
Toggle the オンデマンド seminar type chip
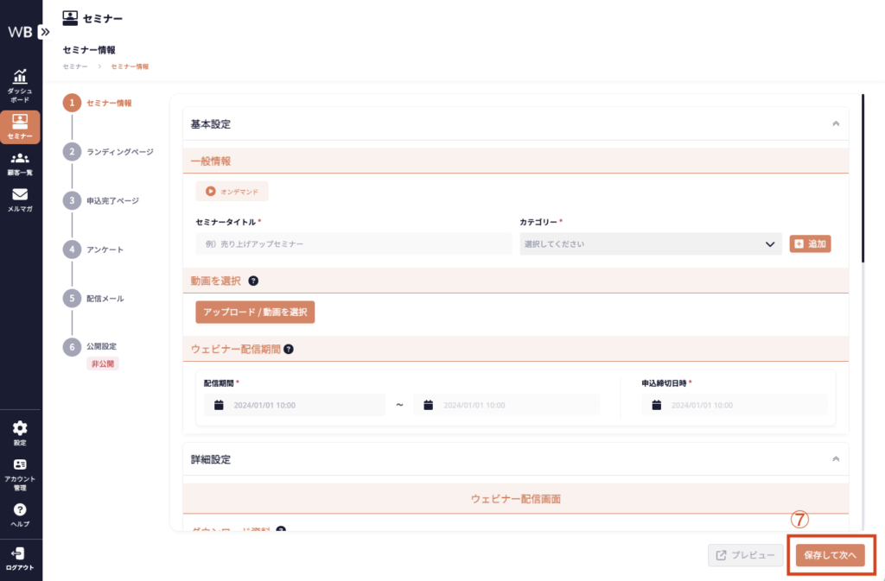click(x=232, y=191)
